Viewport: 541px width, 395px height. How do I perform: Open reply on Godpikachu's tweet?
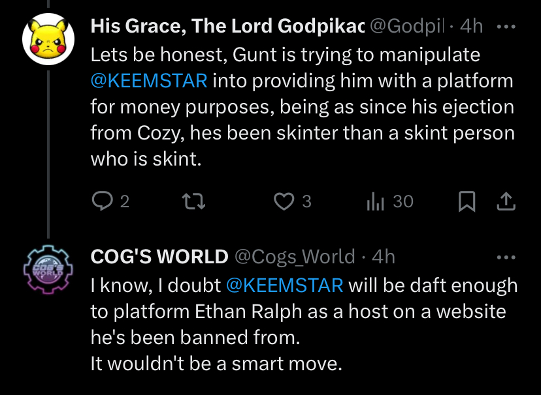[110, 201]
